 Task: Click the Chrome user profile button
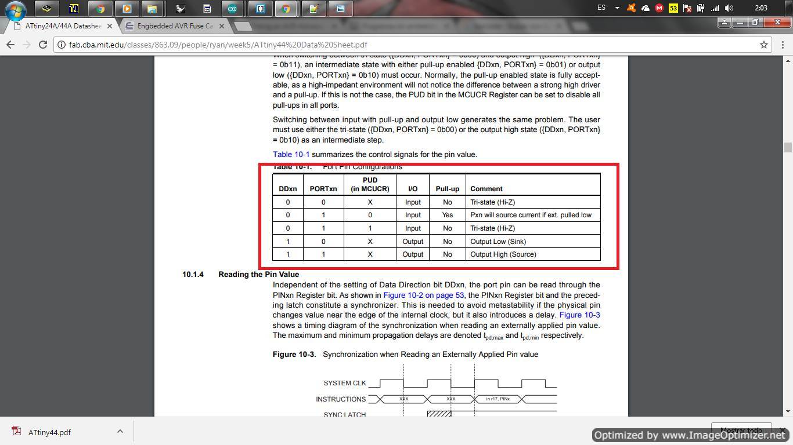pos(724,22)
